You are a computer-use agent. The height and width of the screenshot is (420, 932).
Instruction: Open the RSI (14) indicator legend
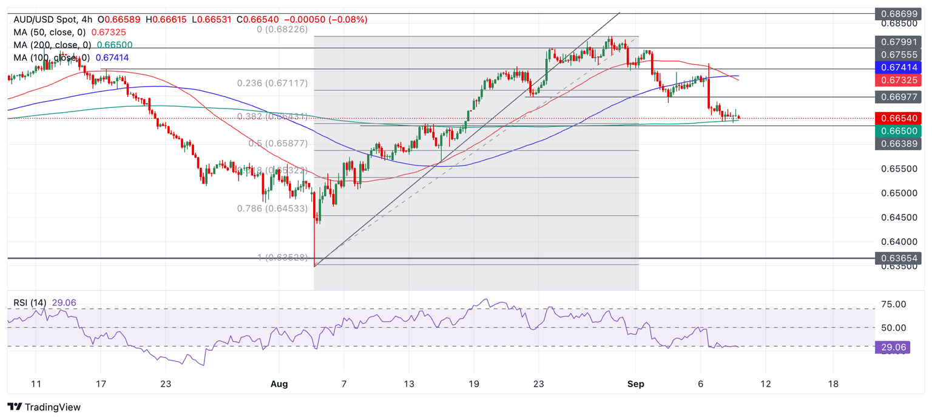pos(29,303)
